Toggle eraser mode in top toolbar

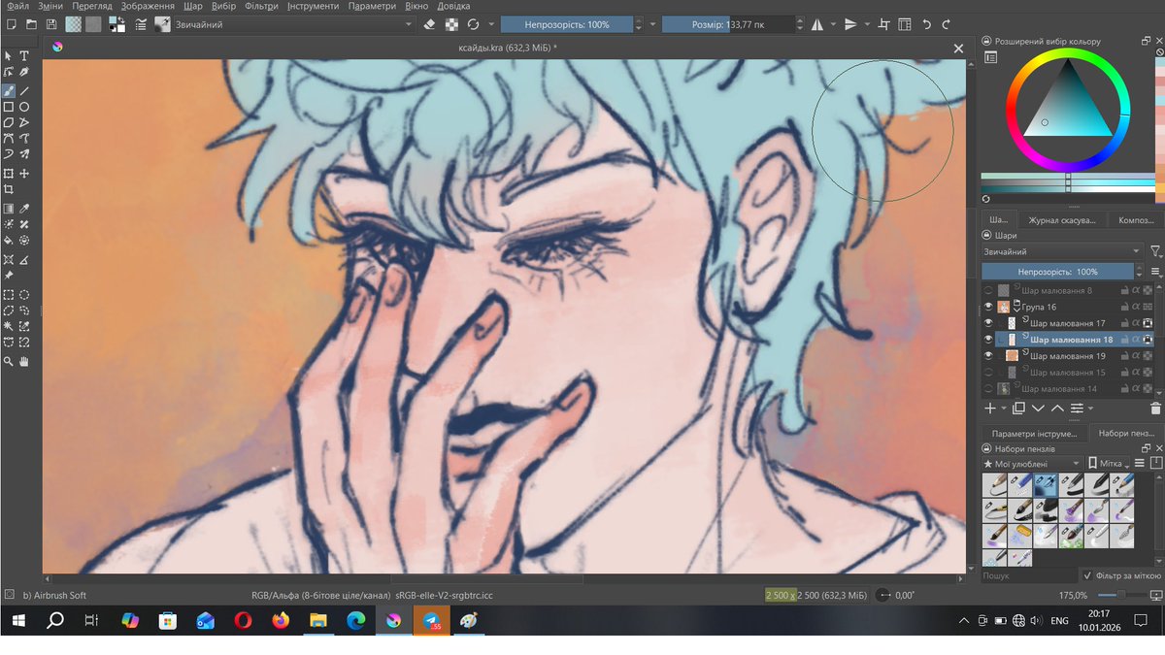(x=431, y=24)
